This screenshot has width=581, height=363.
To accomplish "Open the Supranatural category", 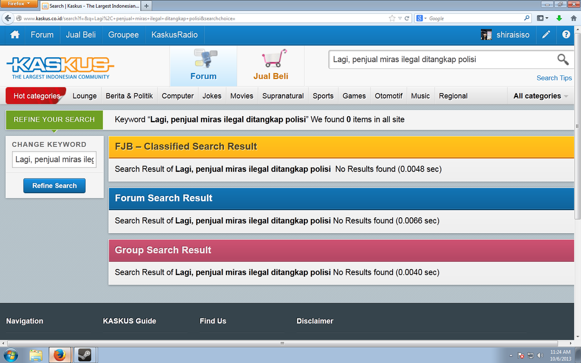I will [283, 96].
